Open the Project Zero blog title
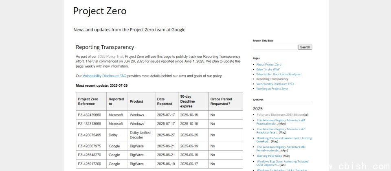 tap(100, 11)
